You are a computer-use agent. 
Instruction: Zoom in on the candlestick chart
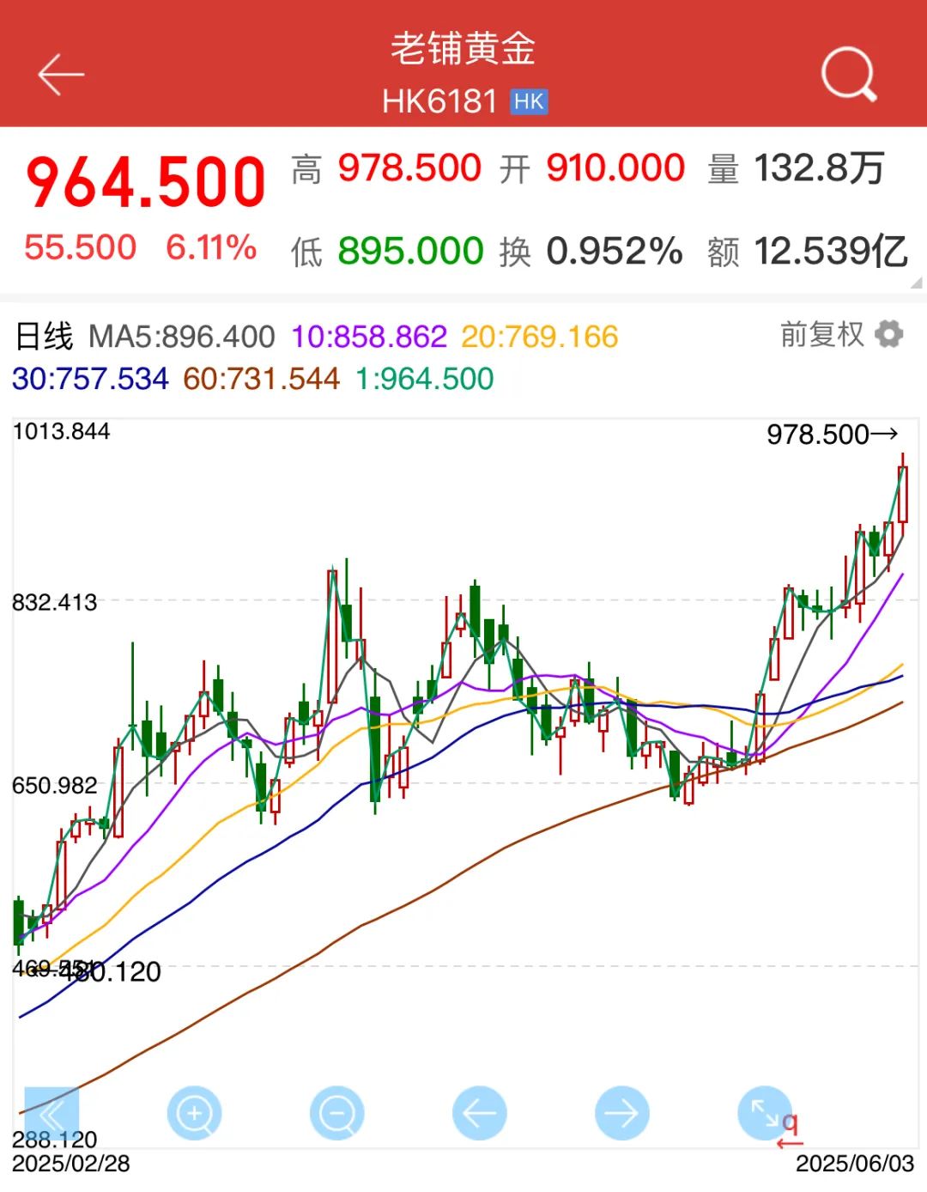[194, 1114]
